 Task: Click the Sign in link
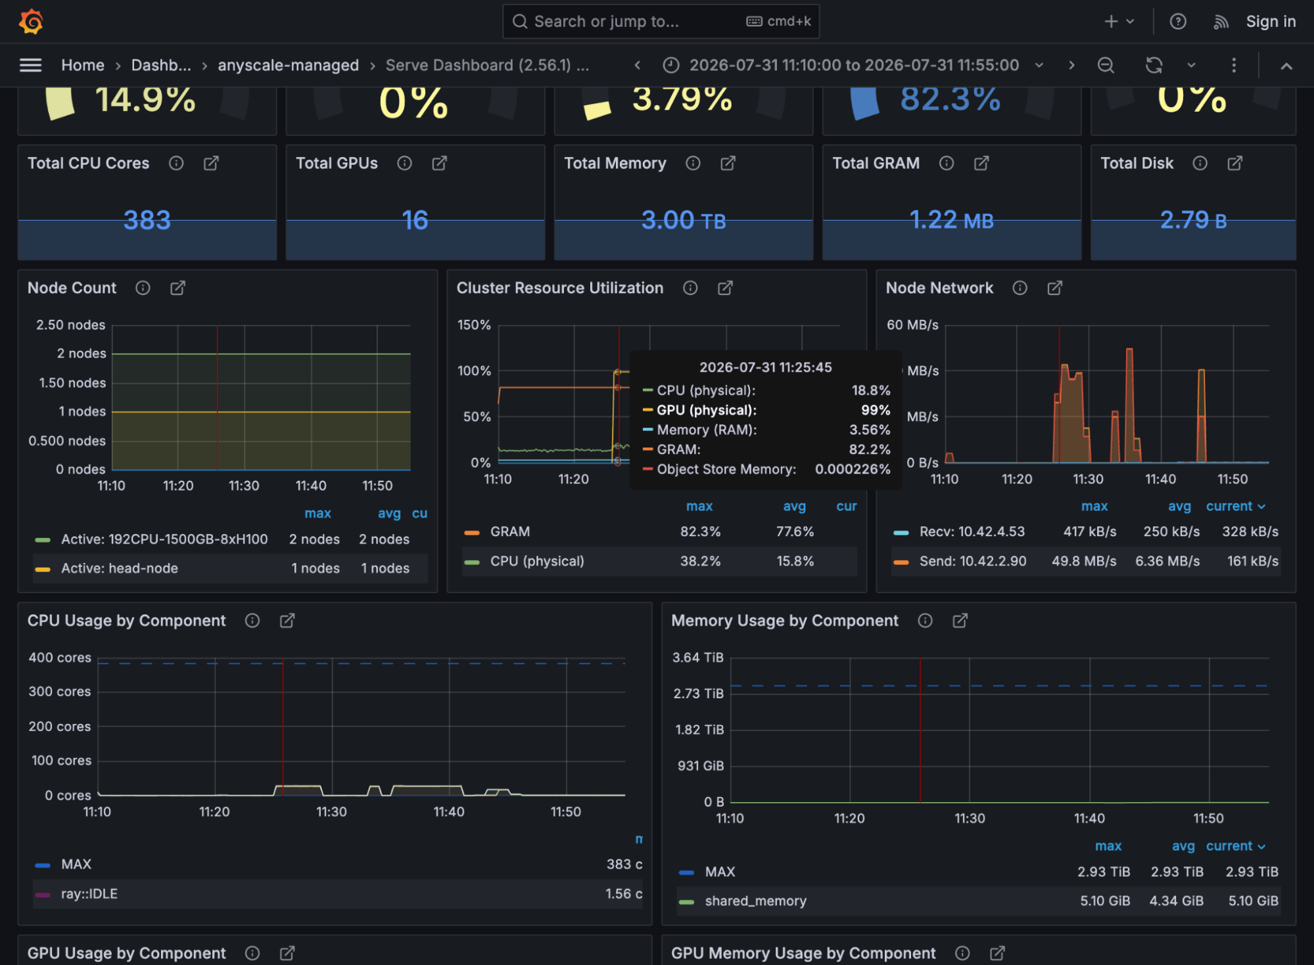(1271, 22)
